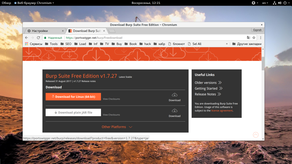Click the browser back arrow

[27, 38]
